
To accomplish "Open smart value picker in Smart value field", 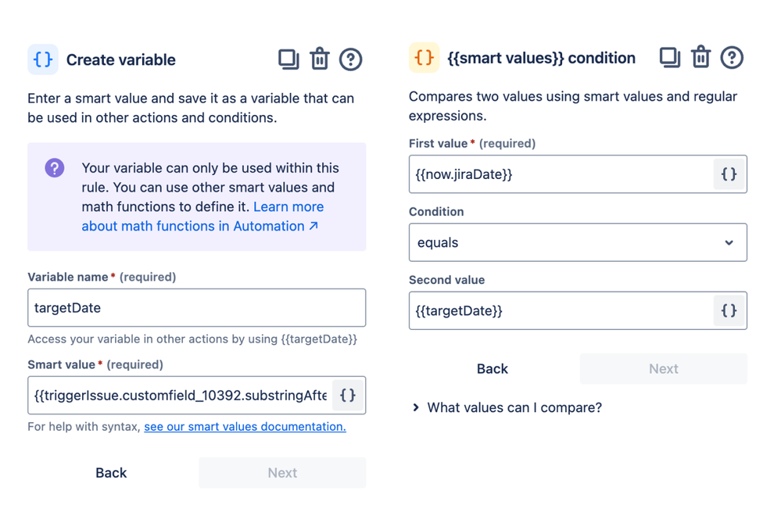I will [348, 396].
